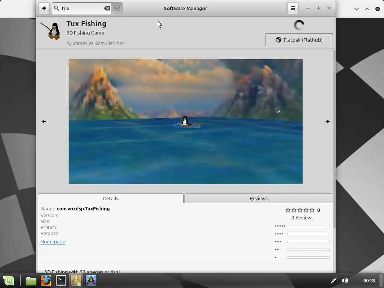Open the hamburger menu
The image size is (384, 288).
click(292, 8)
